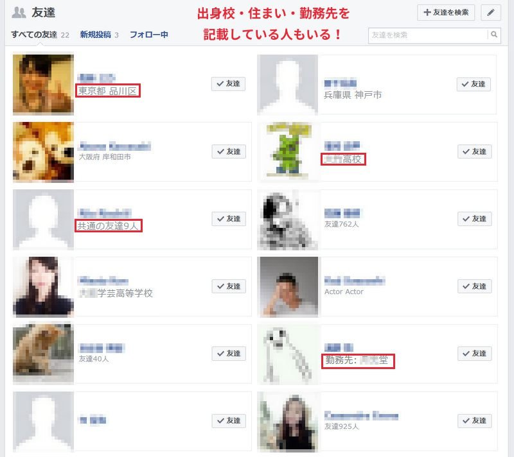
Task: Toggle 友達 button for 東京都 品川区 friend
Action: click(229, 84)
